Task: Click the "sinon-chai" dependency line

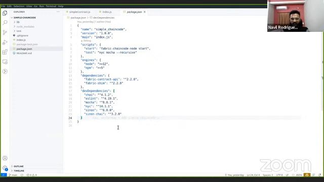Action: coord(103,114)
